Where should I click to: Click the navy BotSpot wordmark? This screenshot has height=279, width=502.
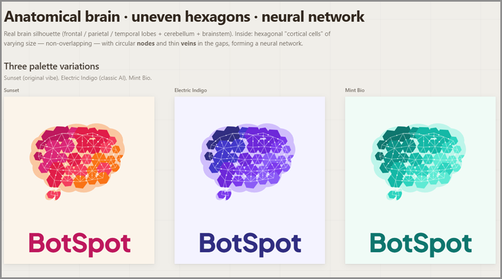(250, 243)
